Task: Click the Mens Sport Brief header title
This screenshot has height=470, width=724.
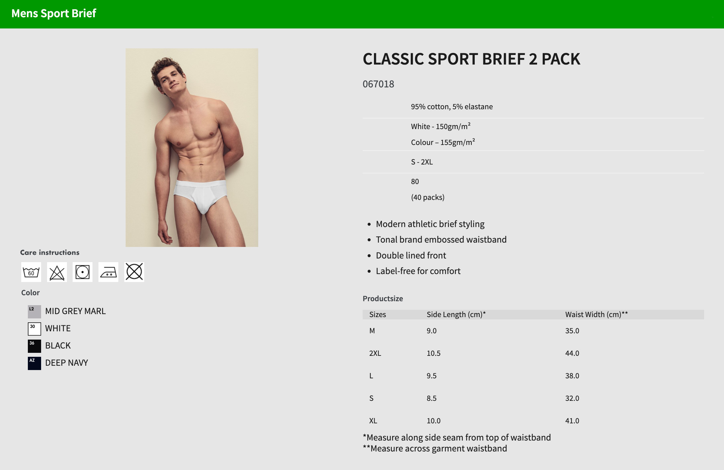Action: tap(54, 13)
